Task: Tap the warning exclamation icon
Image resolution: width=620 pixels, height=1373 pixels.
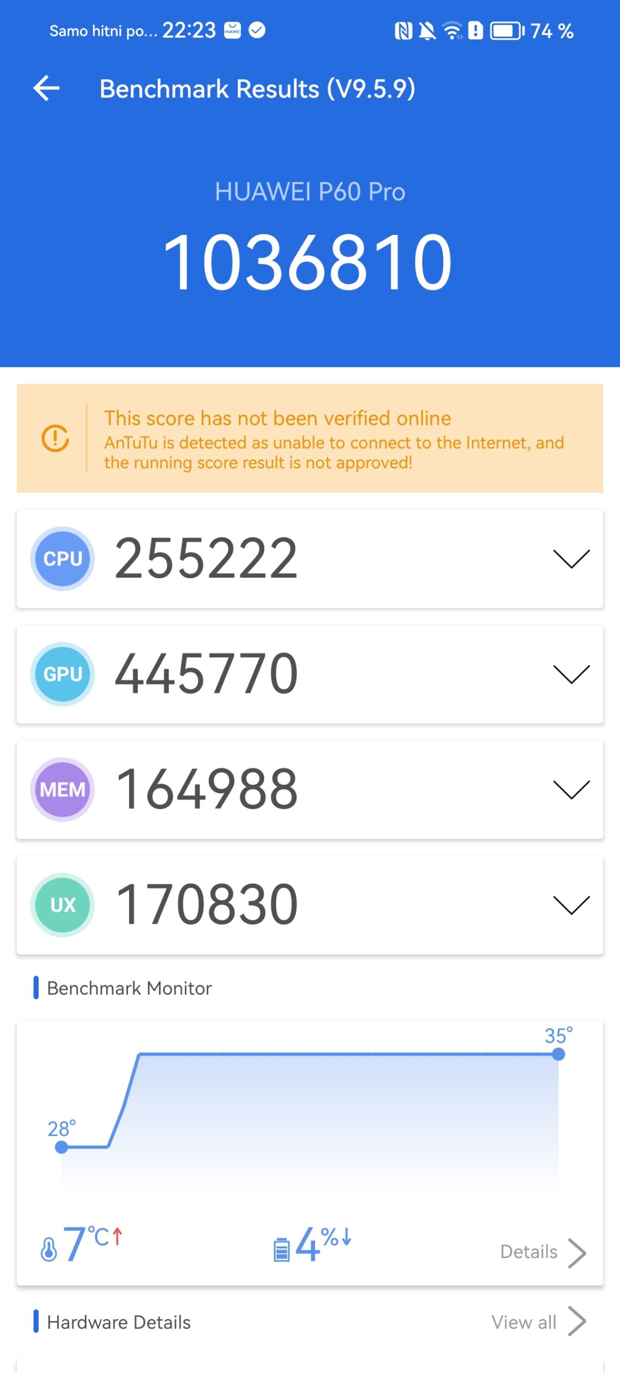Action: click(x=55, y=438)
